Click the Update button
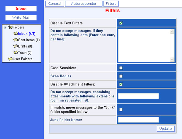The image size is (182, 139). click(166, 129)
